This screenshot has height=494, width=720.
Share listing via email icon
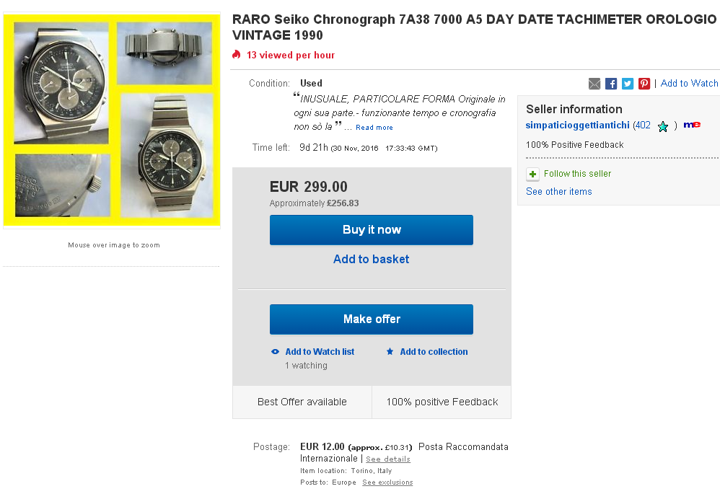click(594, 84)
